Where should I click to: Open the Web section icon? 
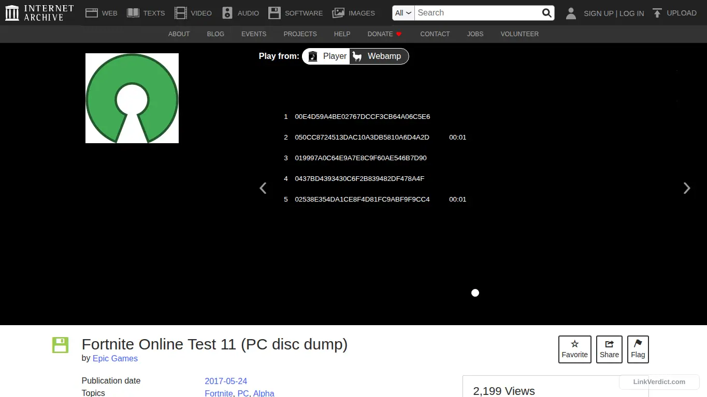[x=92, y=13]
